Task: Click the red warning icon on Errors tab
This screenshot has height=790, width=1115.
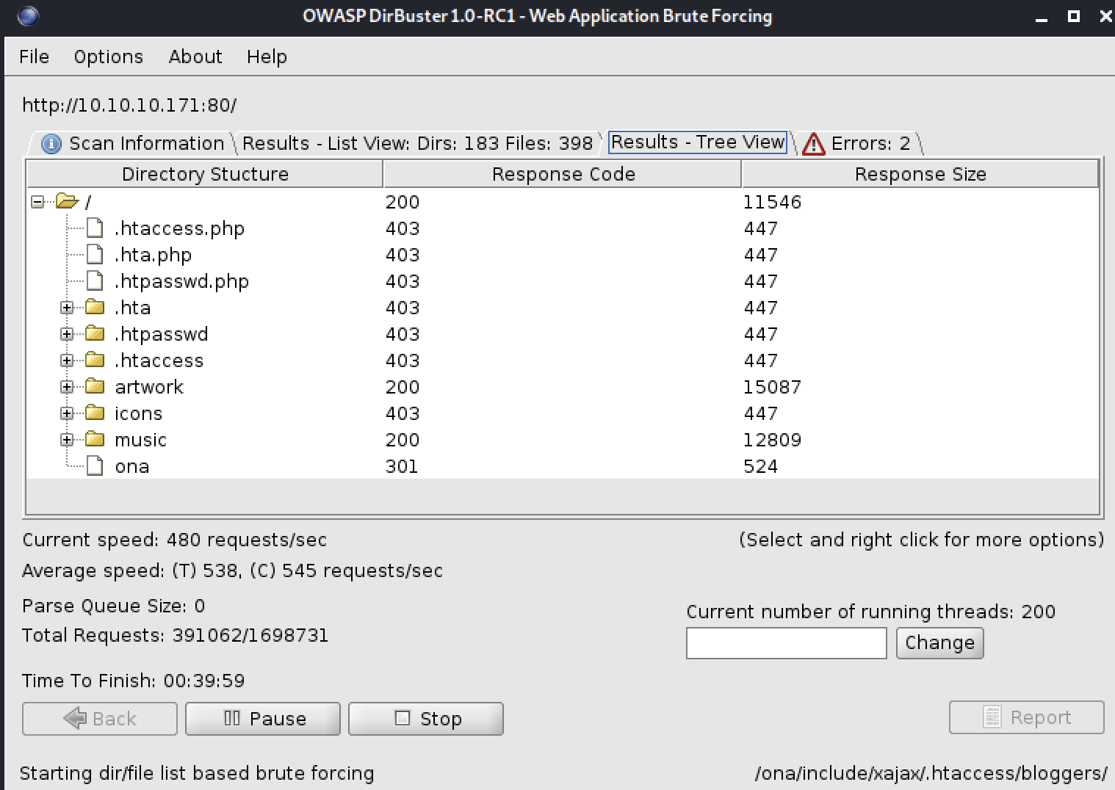Action: (x=813, y=143)
